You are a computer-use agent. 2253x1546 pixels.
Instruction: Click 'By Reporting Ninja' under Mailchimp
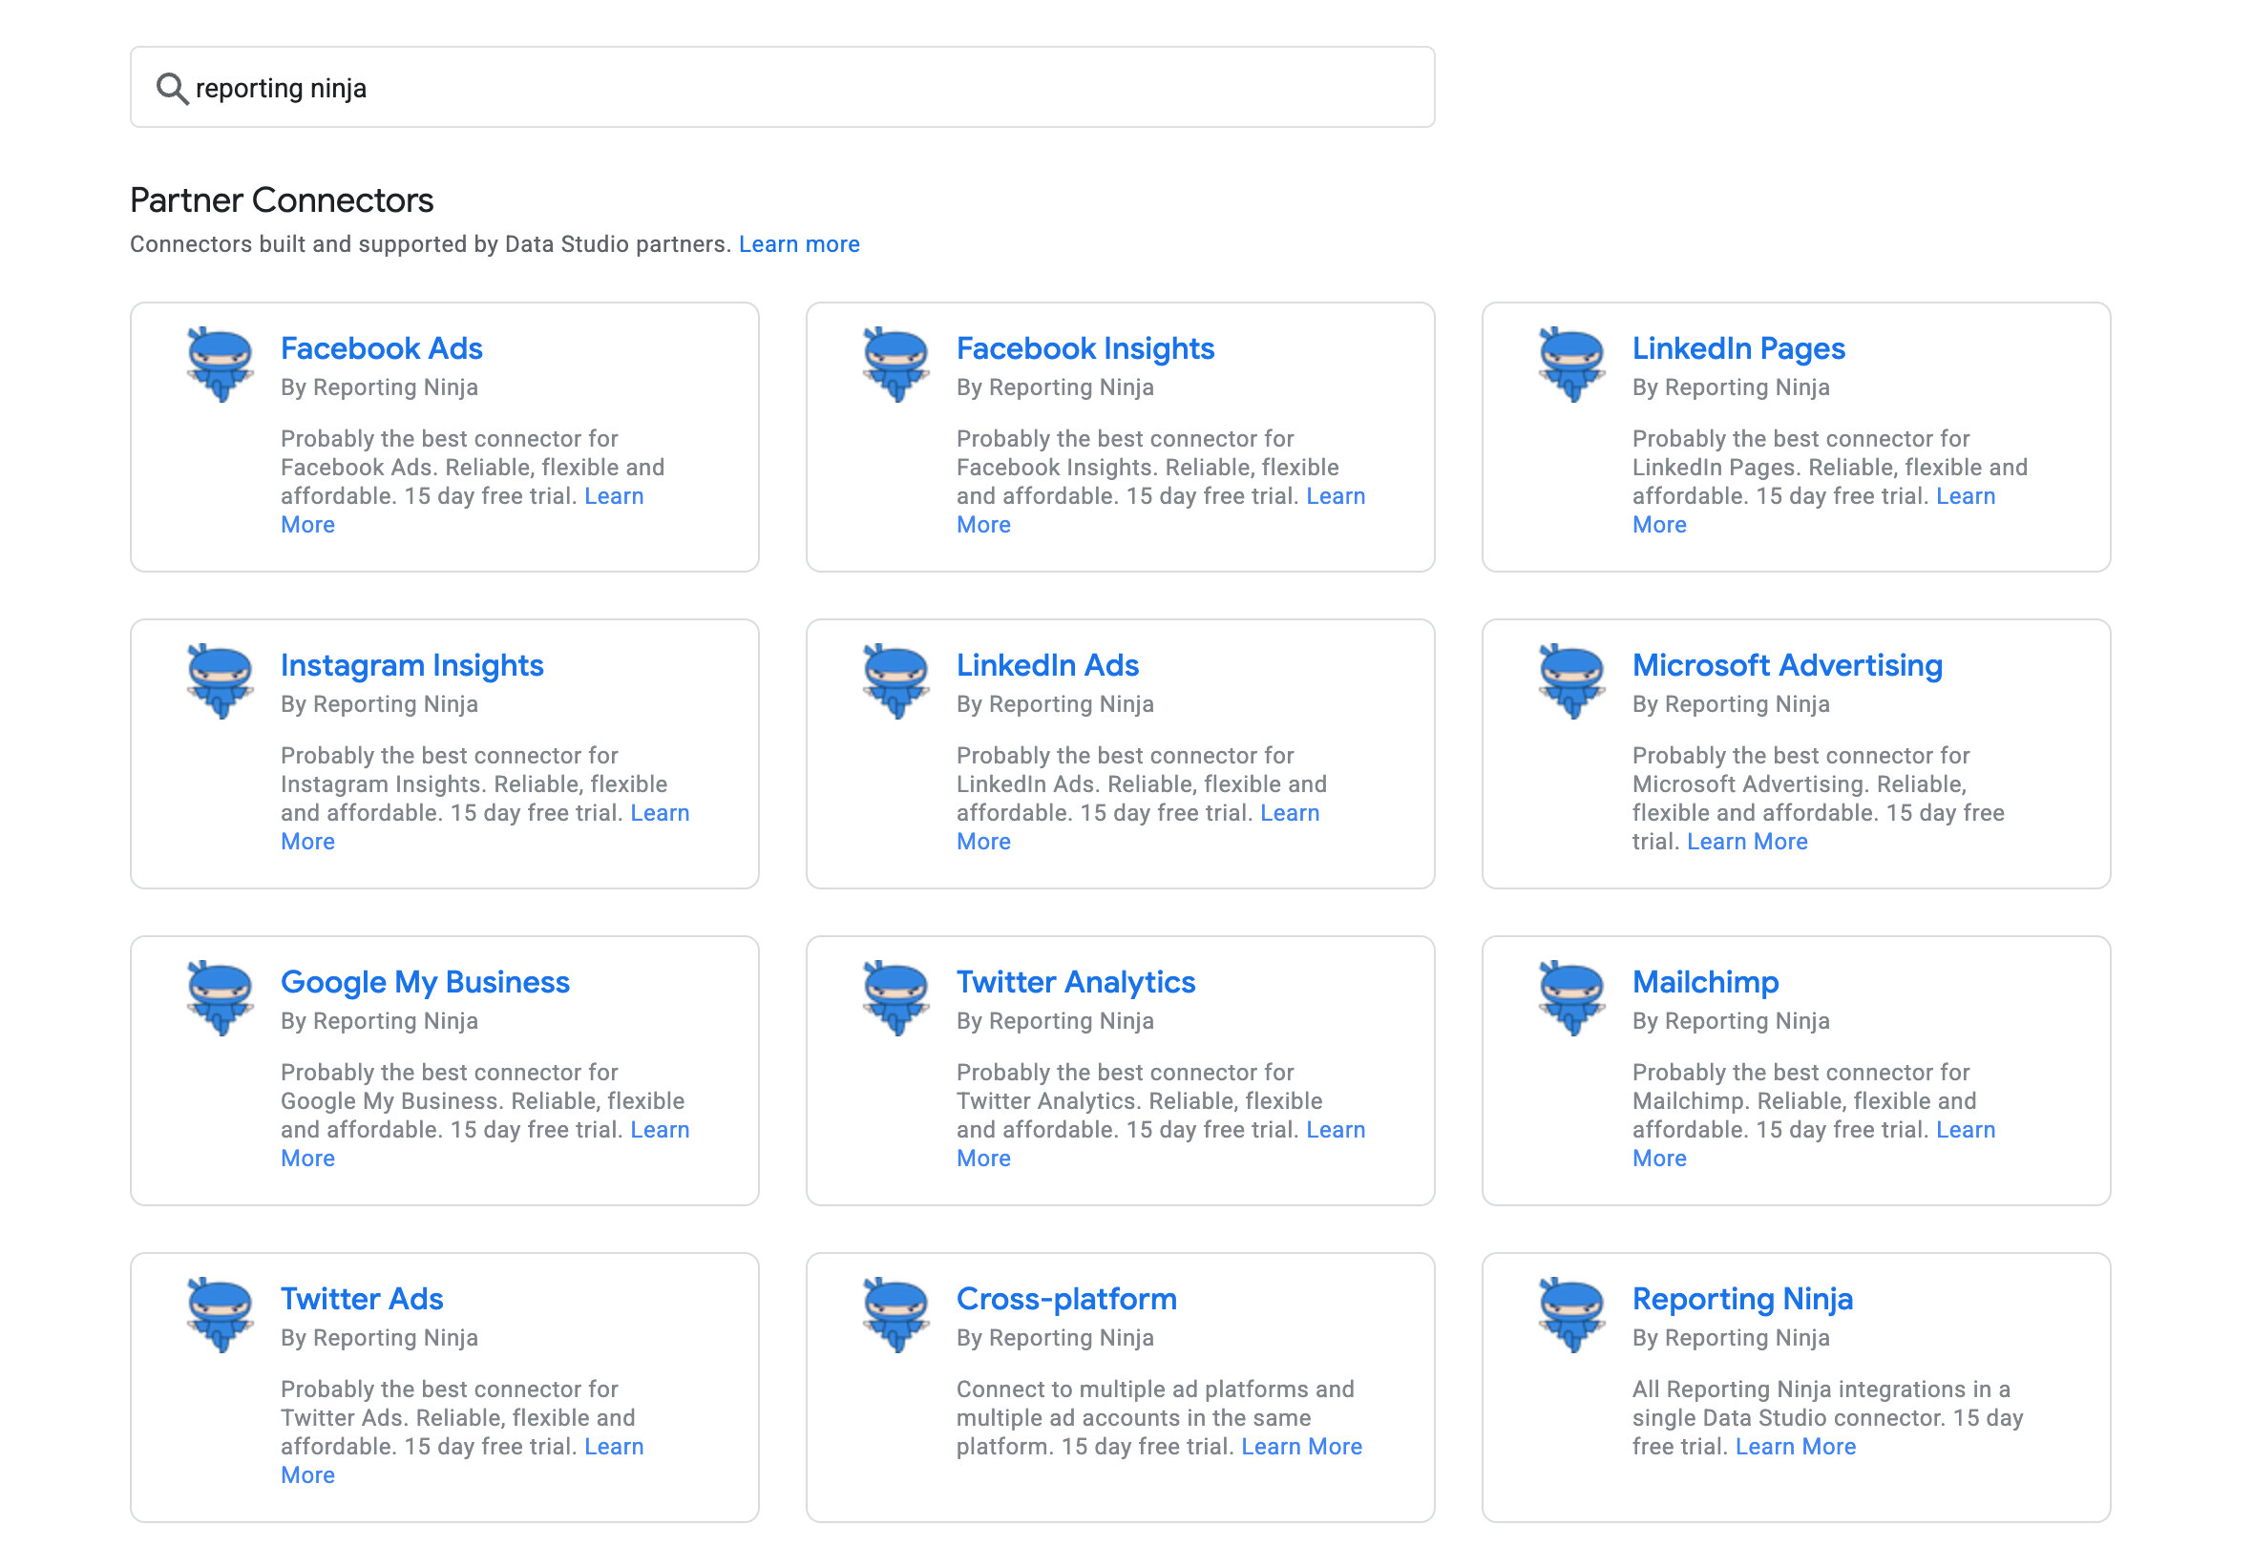[1731, 1021]
